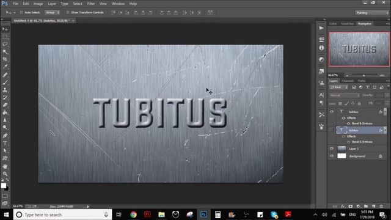This screenshot has height=220, width=391.
Task: Collapse effects arrow on highlighted tubitus layer
Action: point(385,130)
